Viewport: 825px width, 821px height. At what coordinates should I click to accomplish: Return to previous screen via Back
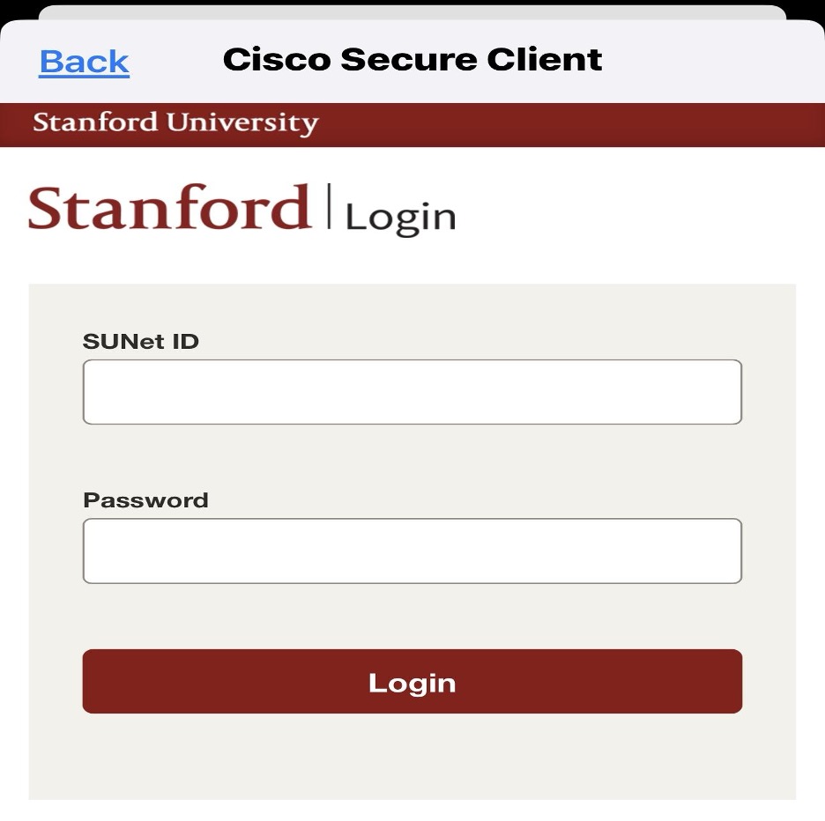(x=84, y=60)
